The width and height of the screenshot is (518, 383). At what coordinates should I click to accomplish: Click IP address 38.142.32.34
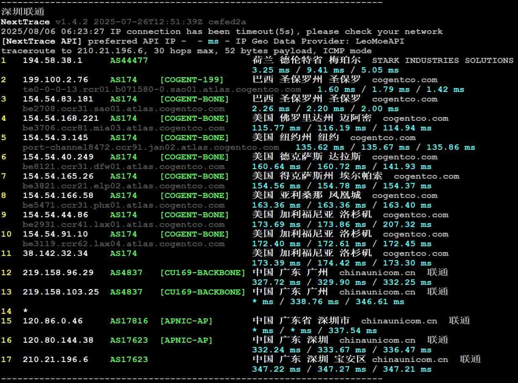[x=55, y=253]
